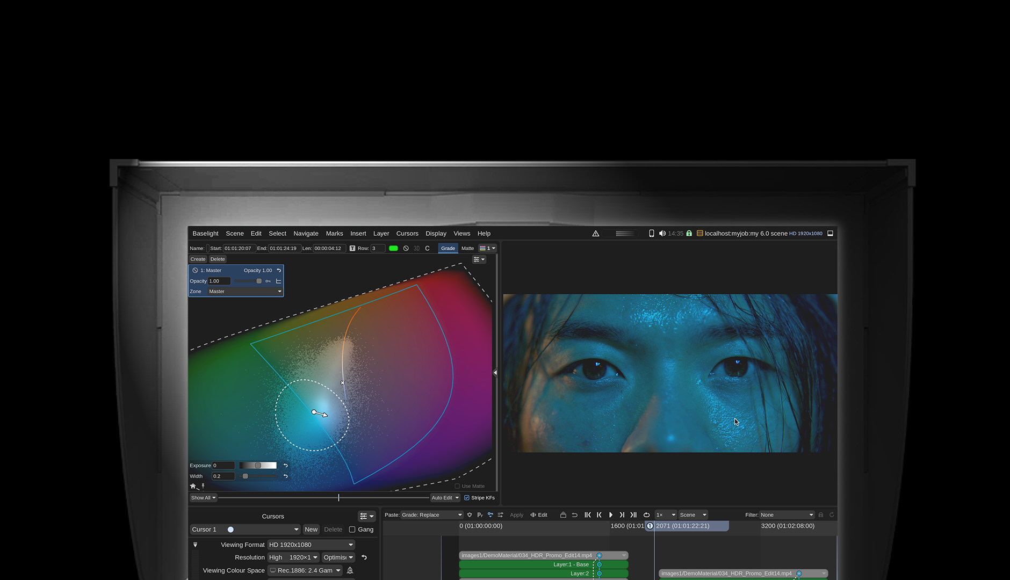Click the New cursor button

311,530
